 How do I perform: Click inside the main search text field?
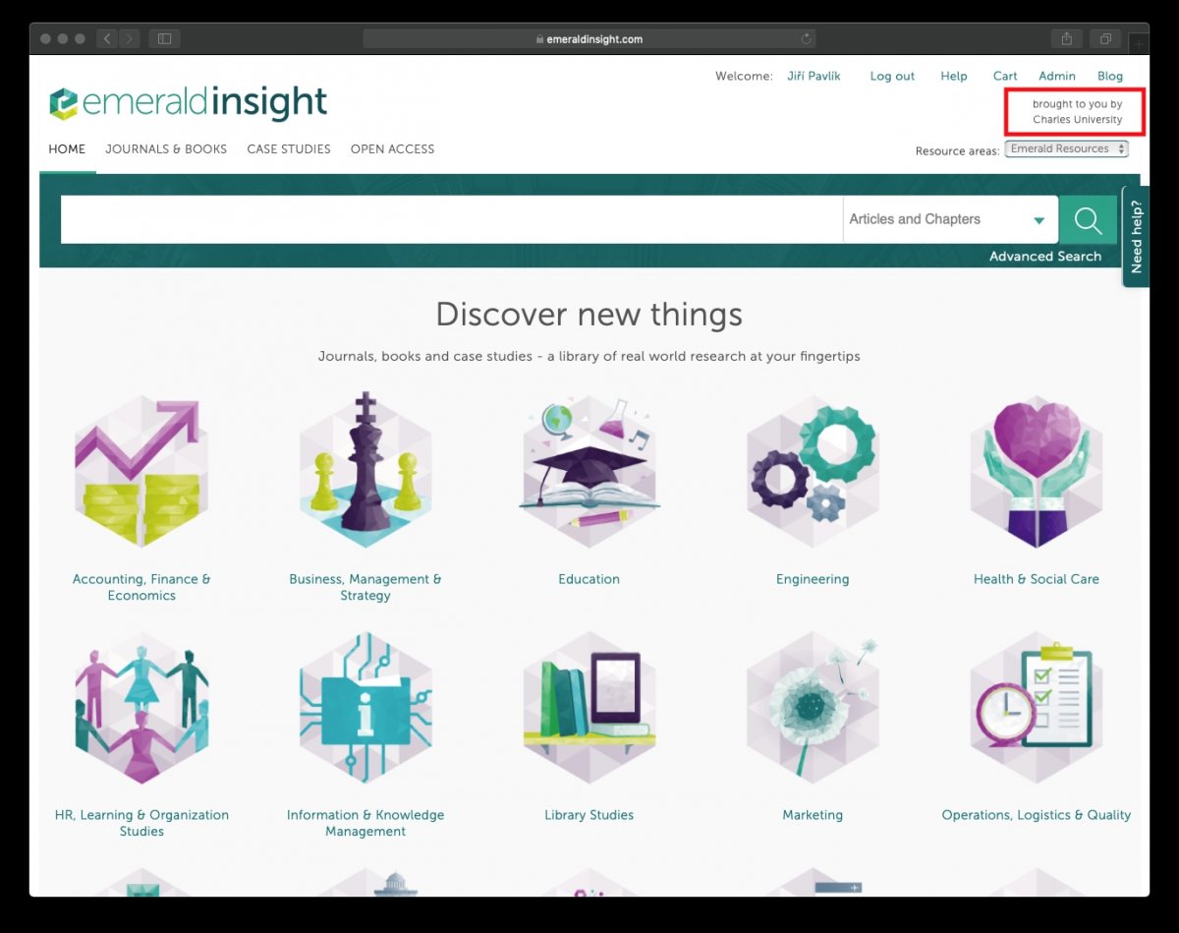451,219
